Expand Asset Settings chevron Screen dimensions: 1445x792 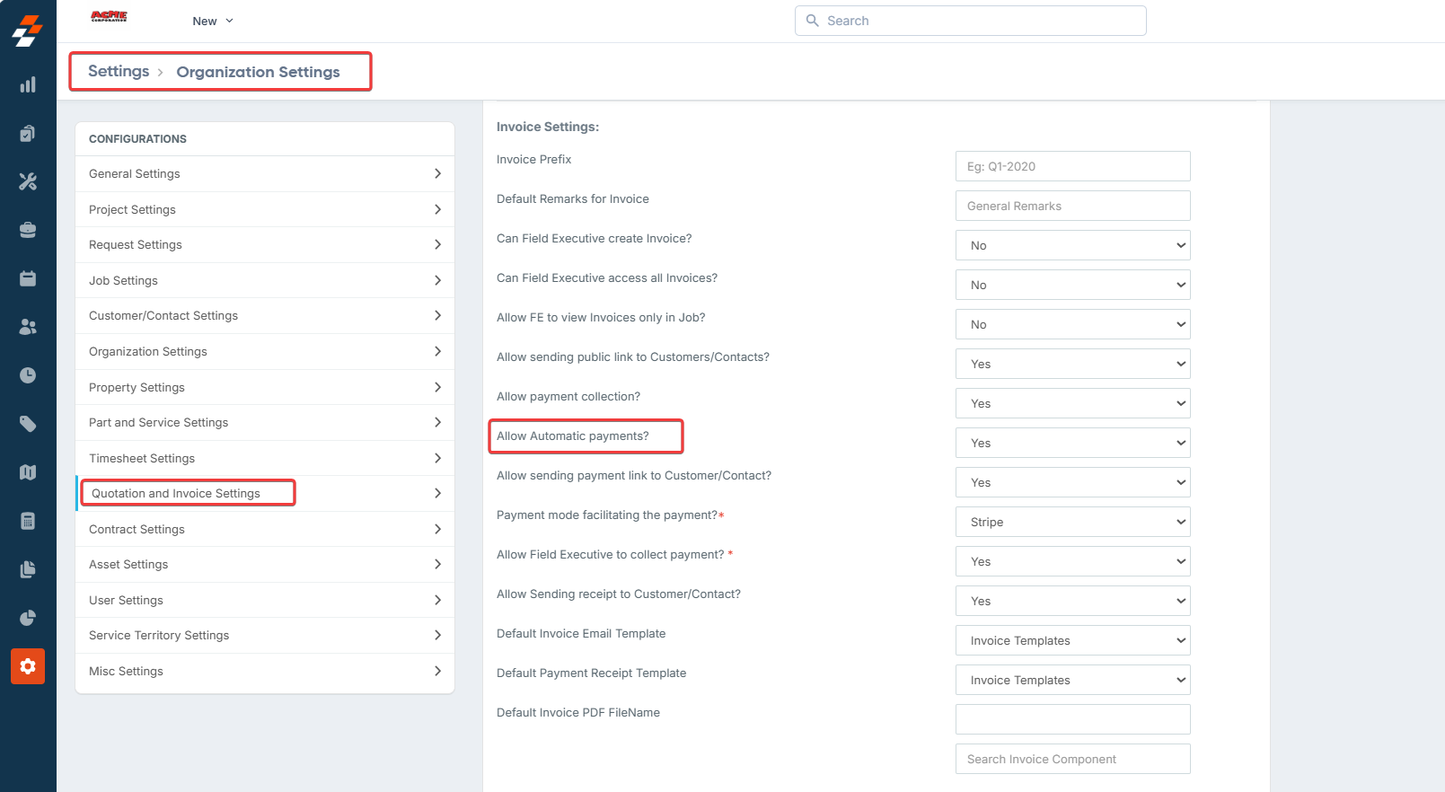tap(437, 564)
